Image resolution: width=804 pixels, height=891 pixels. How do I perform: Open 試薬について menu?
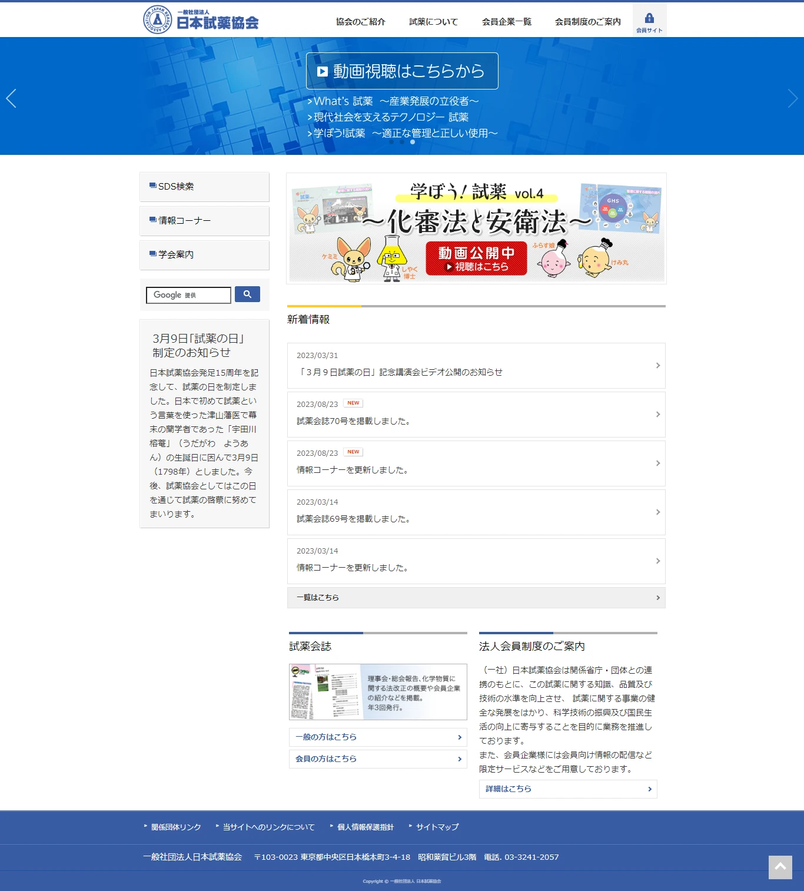434,22
